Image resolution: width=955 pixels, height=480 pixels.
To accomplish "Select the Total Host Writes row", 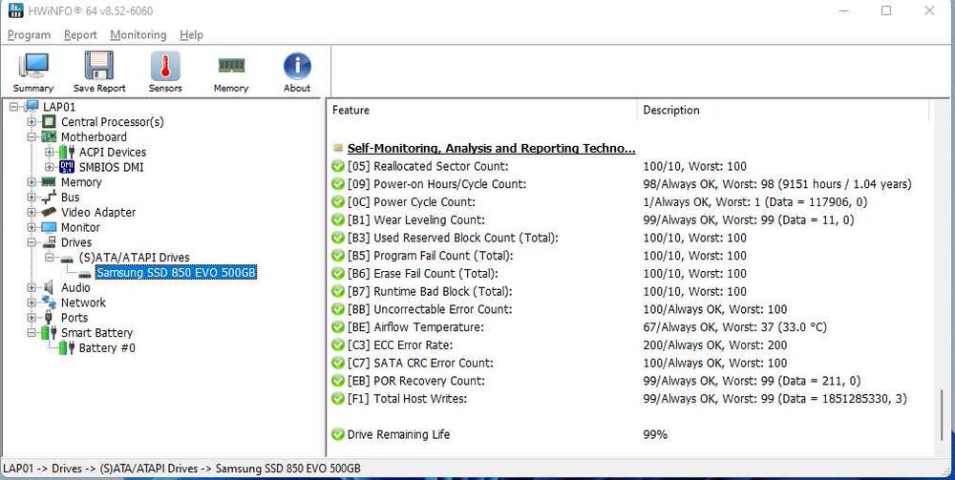I will coord(620,399).
